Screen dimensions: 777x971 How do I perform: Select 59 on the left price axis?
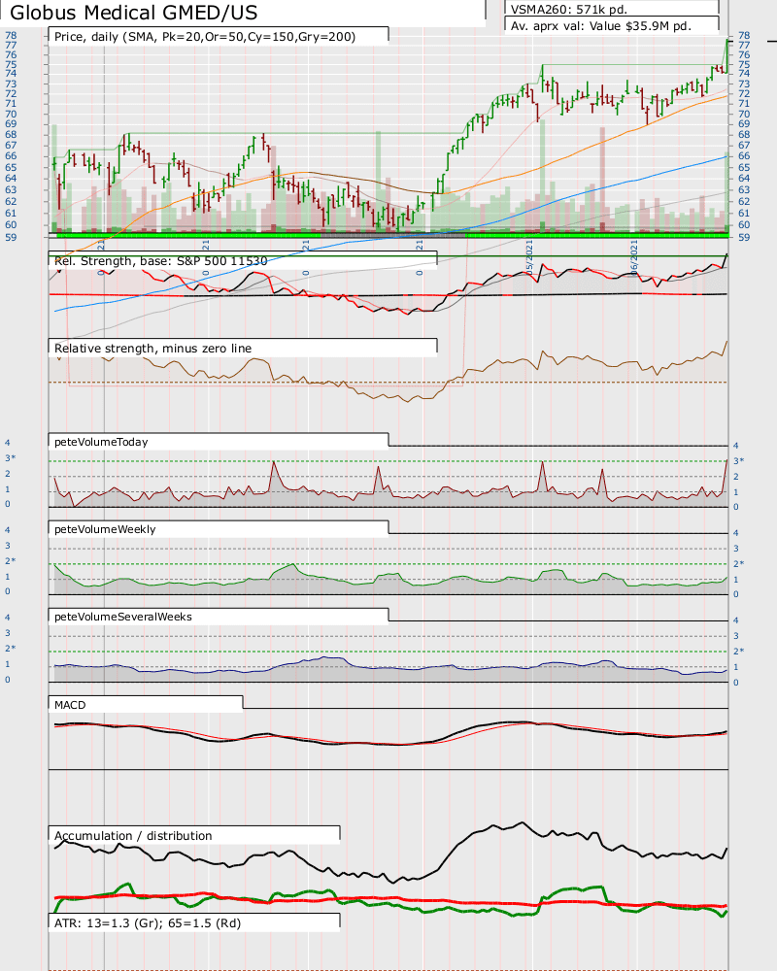[x=11, y=237]
